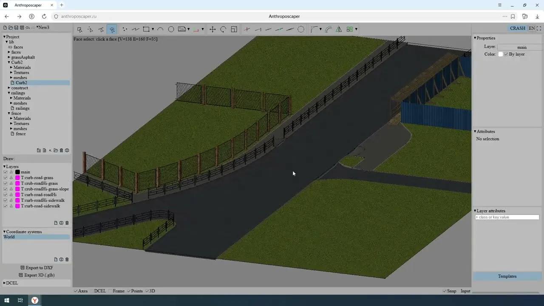This screenshot has height=306, width=544.
Task: Click the CRASH button
Action: coord(518,28)
